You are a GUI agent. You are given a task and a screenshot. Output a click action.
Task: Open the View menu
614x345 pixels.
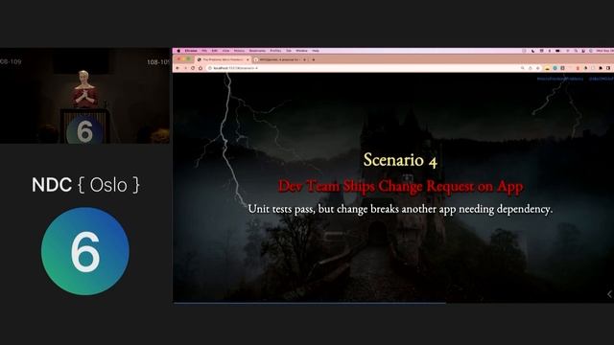(x=226, y=51)
